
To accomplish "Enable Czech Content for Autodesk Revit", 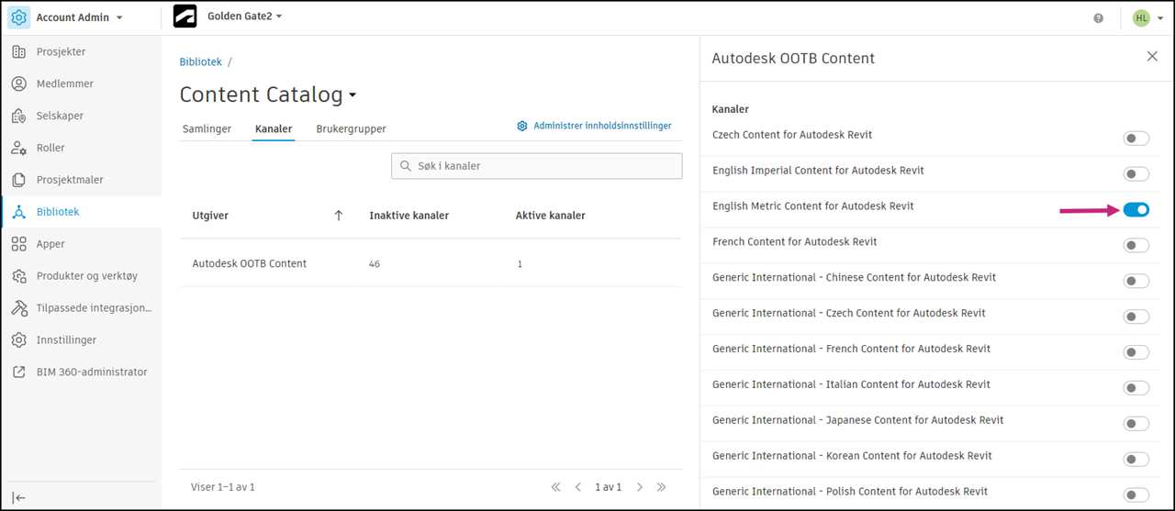I will pos(1136,139).
